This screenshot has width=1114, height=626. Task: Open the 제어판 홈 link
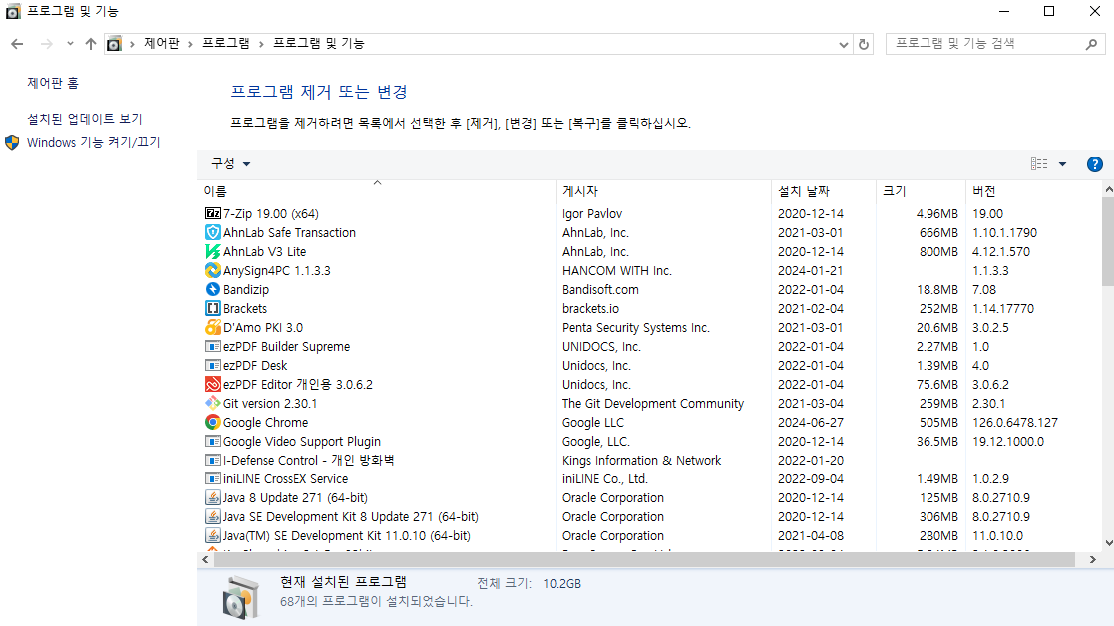coord(53,83)
